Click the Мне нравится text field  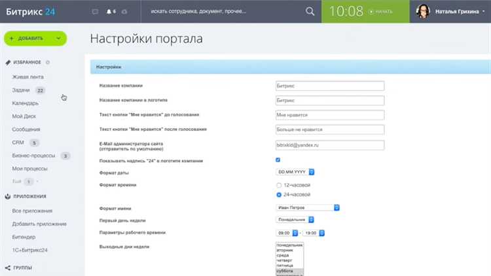coord(330,115)
